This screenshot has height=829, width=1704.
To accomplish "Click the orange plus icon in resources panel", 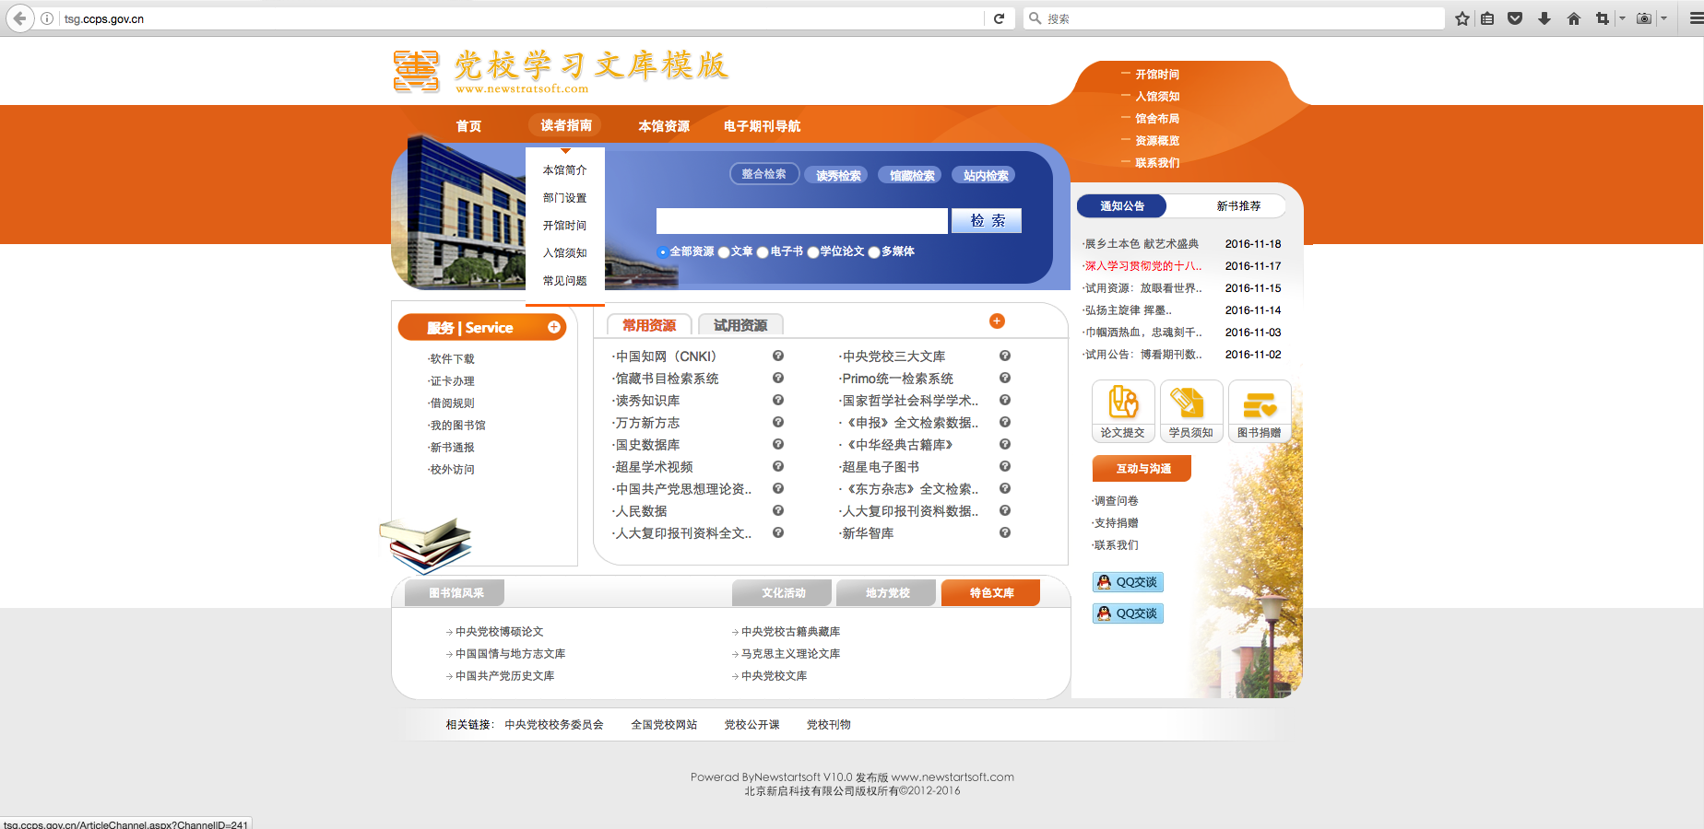I will tap(997, 321).
